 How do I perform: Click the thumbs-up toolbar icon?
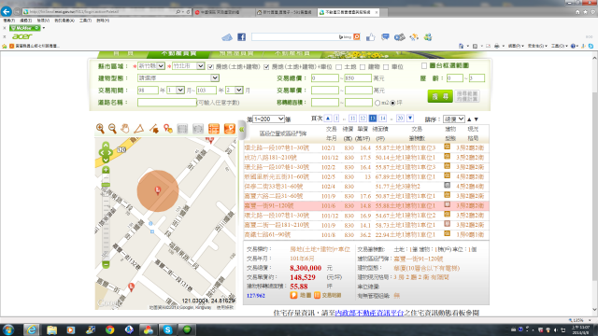click(x=370, y=37)
